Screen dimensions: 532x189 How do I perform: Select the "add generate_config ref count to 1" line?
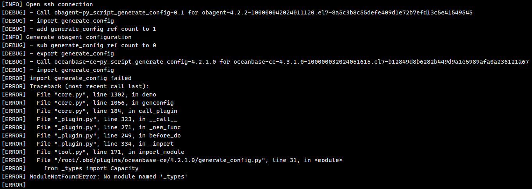tap(79, 29)
